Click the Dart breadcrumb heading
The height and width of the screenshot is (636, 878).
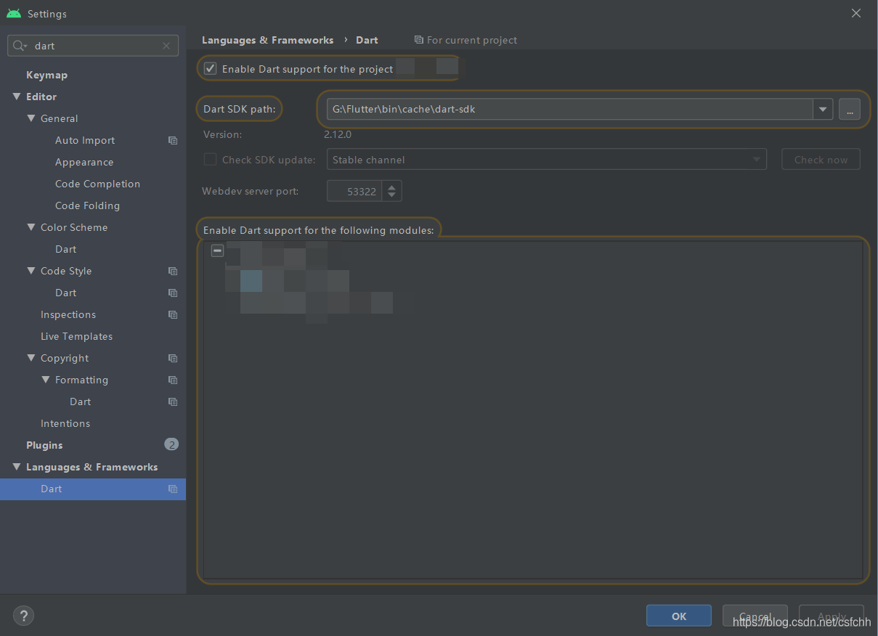[x=367, y=40]
